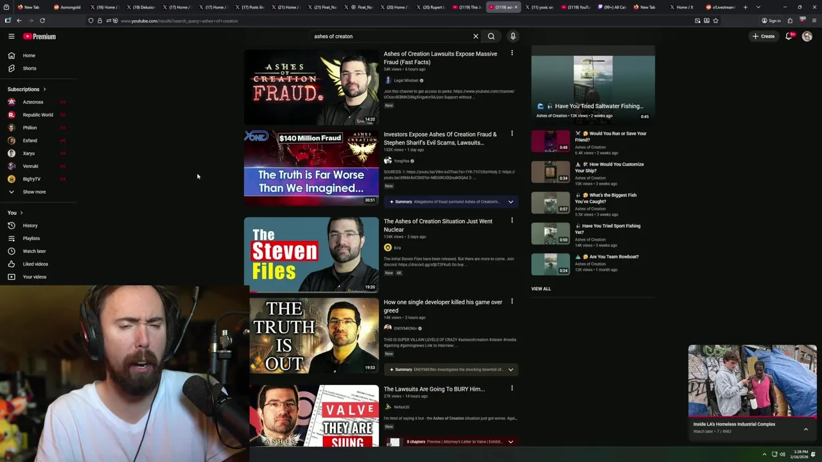Switch to the r/Livestream browser tab
This screenshot has width=822, height=462.
[721, 7]
